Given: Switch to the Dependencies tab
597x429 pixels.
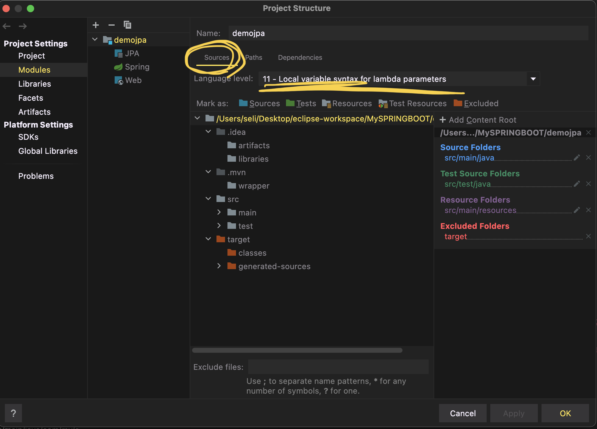Looking at the screenshot, I should [300, 58].
